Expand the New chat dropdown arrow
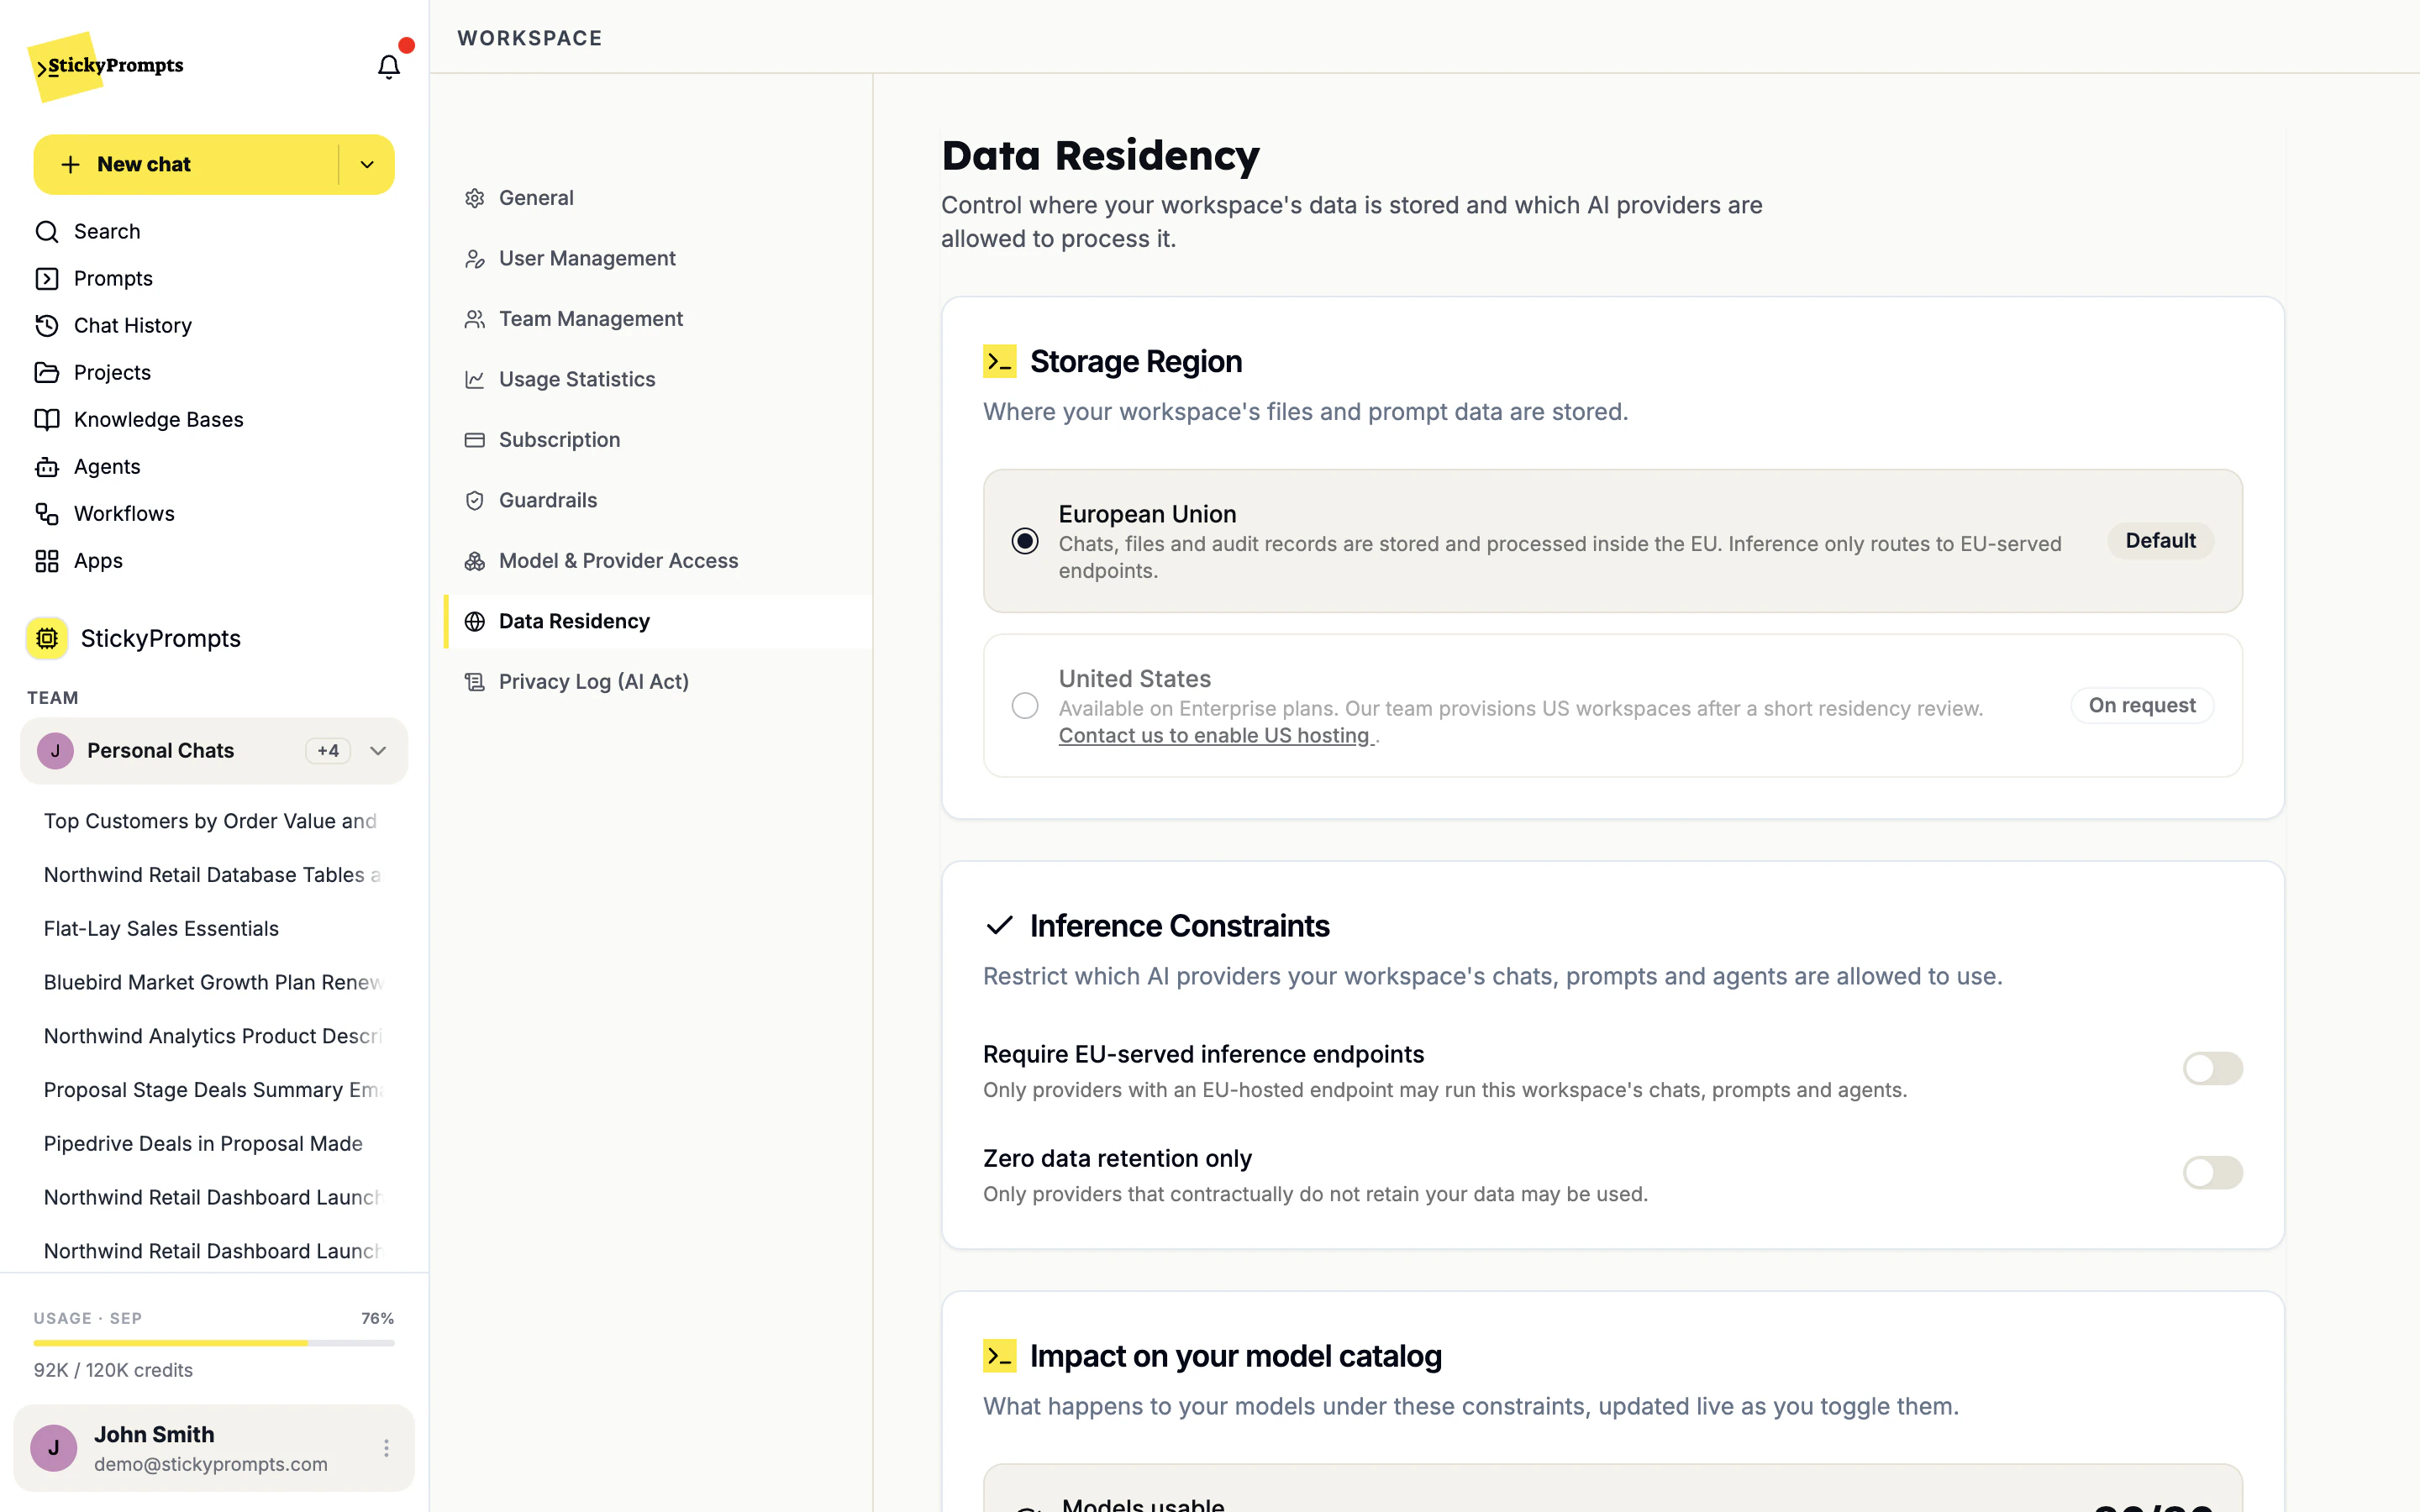 367,164
